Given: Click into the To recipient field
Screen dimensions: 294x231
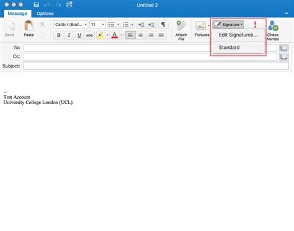Looking at the screenshot, I should click(150, 48).
